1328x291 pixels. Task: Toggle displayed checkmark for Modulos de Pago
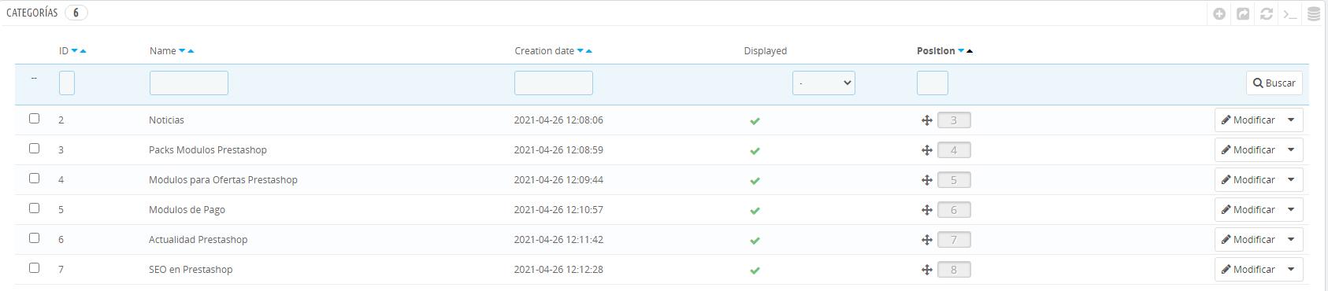(755, 211)
